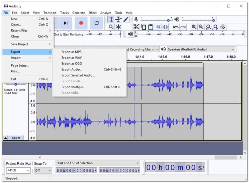The width and height of the screenshot is (249, 183).
Task: Click Fit project to width icon
Action: click(x=215, y=27)
